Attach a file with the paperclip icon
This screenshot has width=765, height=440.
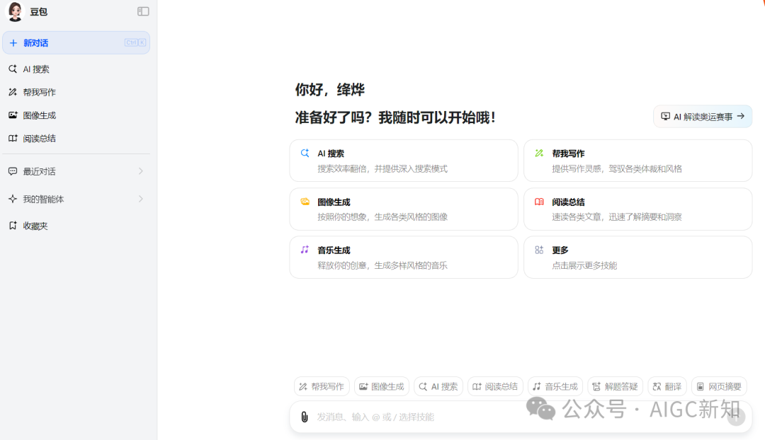pyautogui.click(x=305, y=417)
